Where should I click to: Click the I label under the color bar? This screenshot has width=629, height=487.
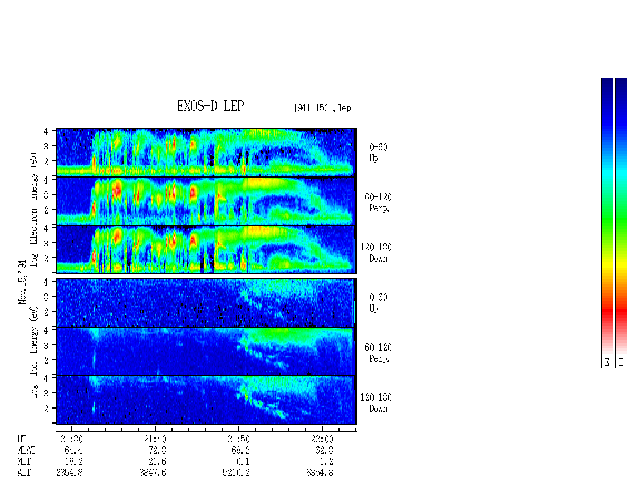pos(621,363)
